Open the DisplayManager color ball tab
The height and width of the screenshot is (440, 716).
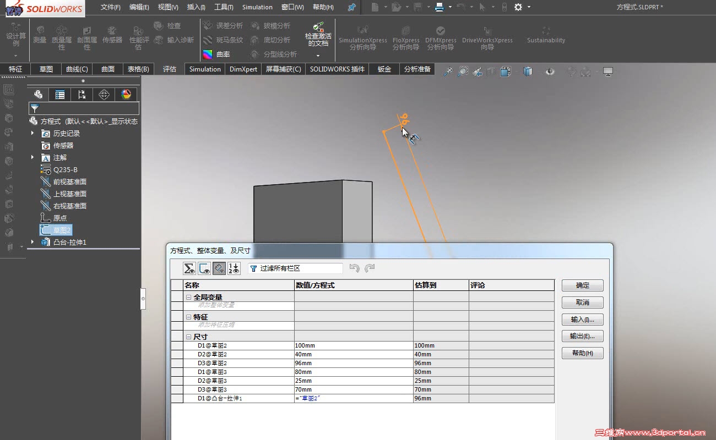(x=126, y=94)
